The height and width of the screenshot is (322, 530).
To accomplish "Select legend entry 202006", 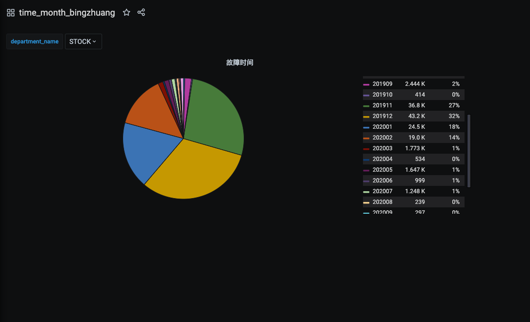I will point(382,181).
